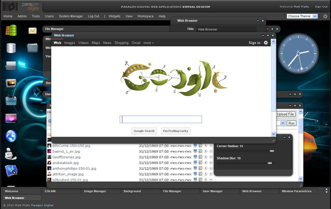Click the minus delete icon for anthonyphillips-150-01.jpg
The width and height of the screenshot is (331, 209).
(x=211, y=168)
